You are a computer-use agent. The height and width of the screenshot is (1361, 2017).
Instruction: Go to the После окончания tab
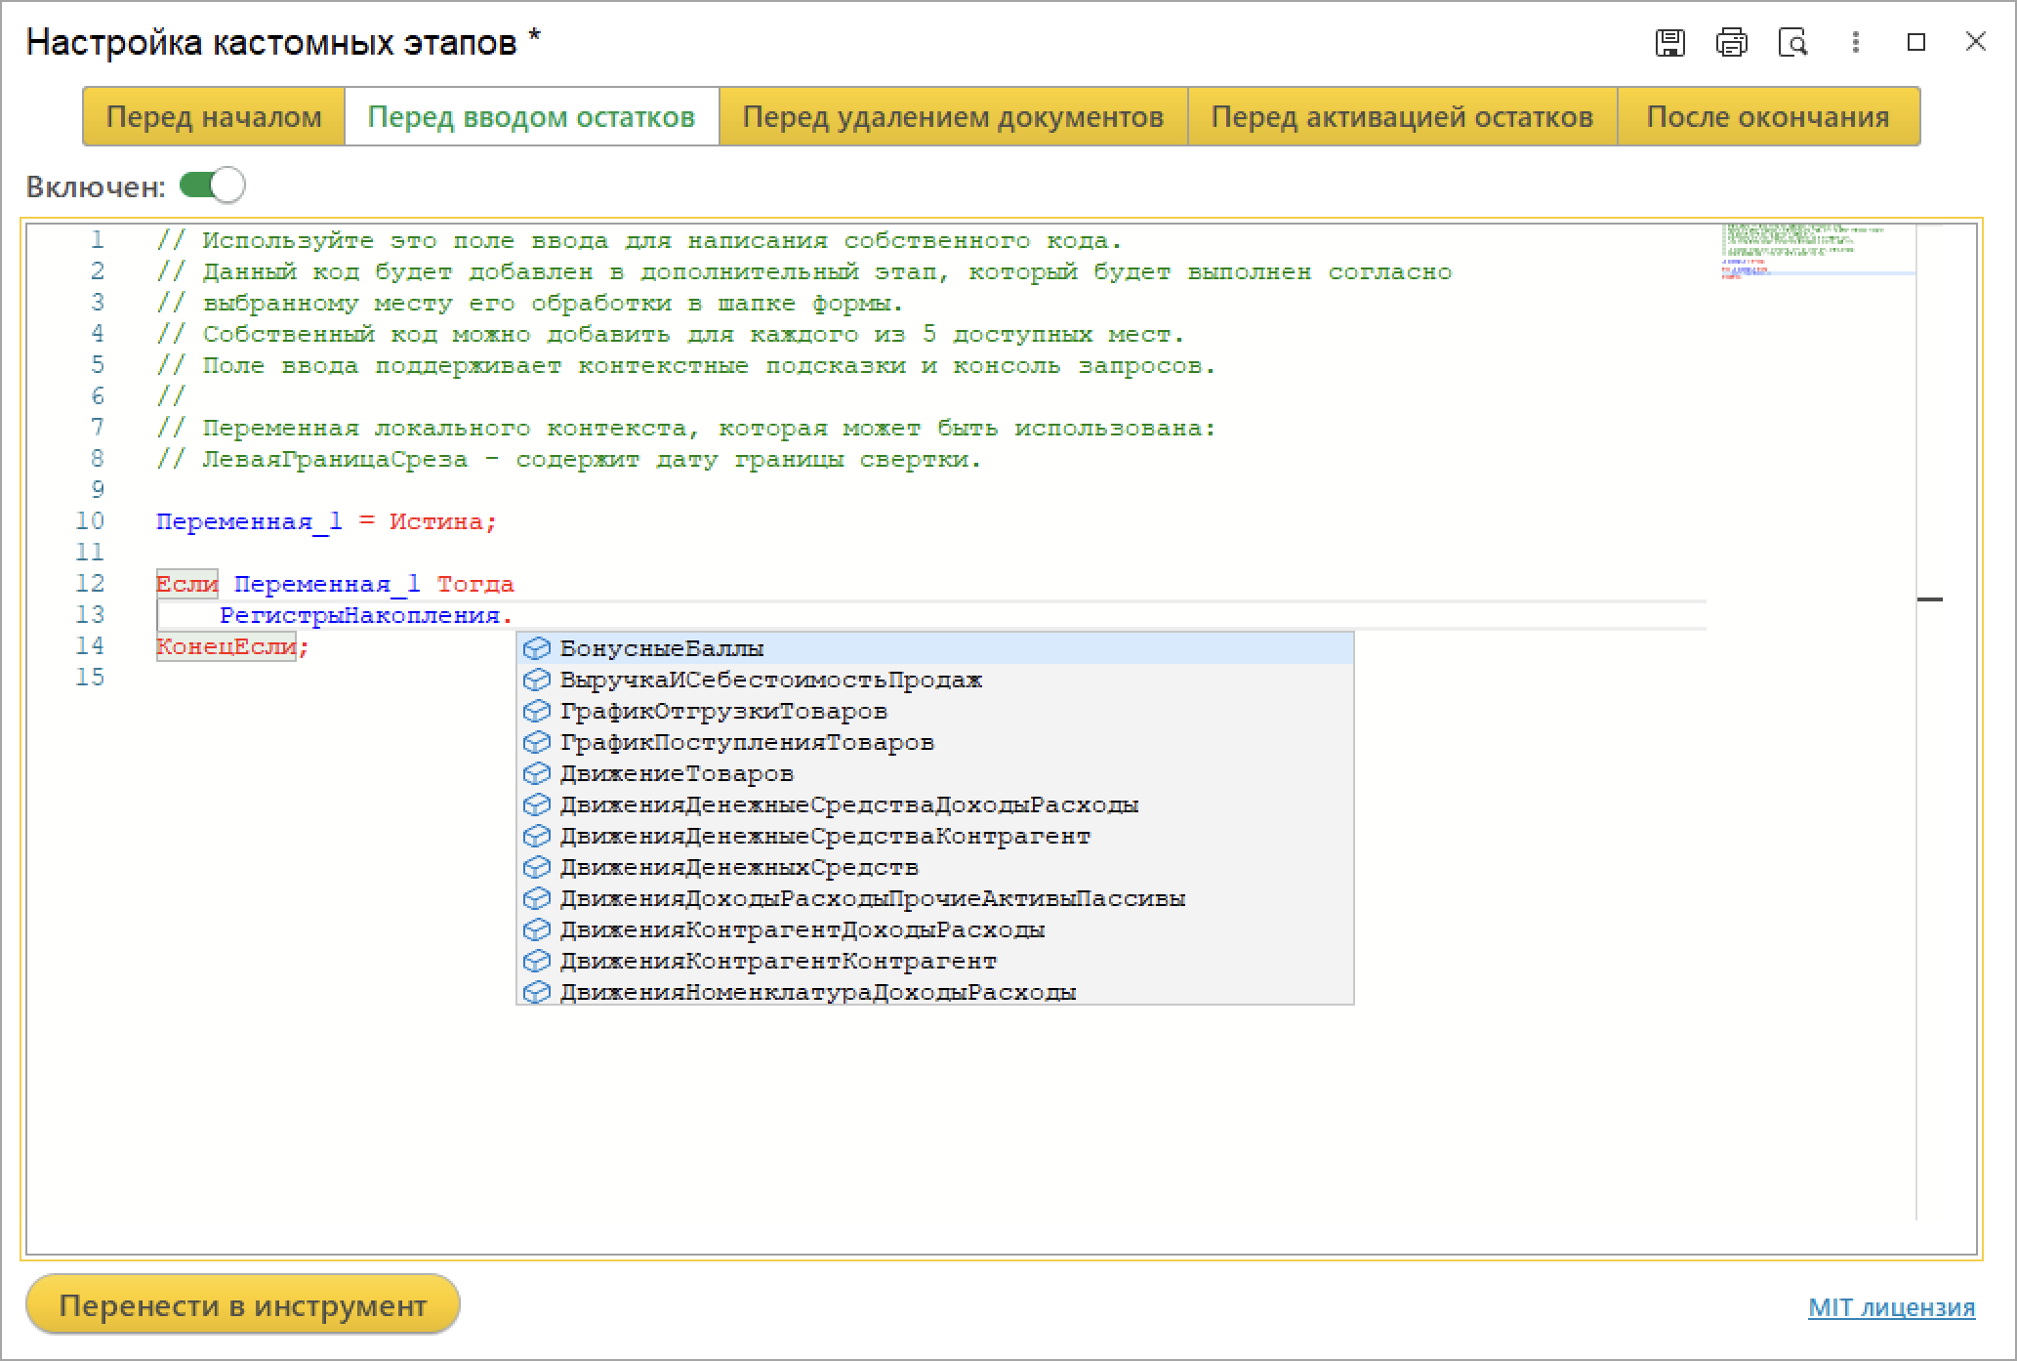click(1767, 117)
